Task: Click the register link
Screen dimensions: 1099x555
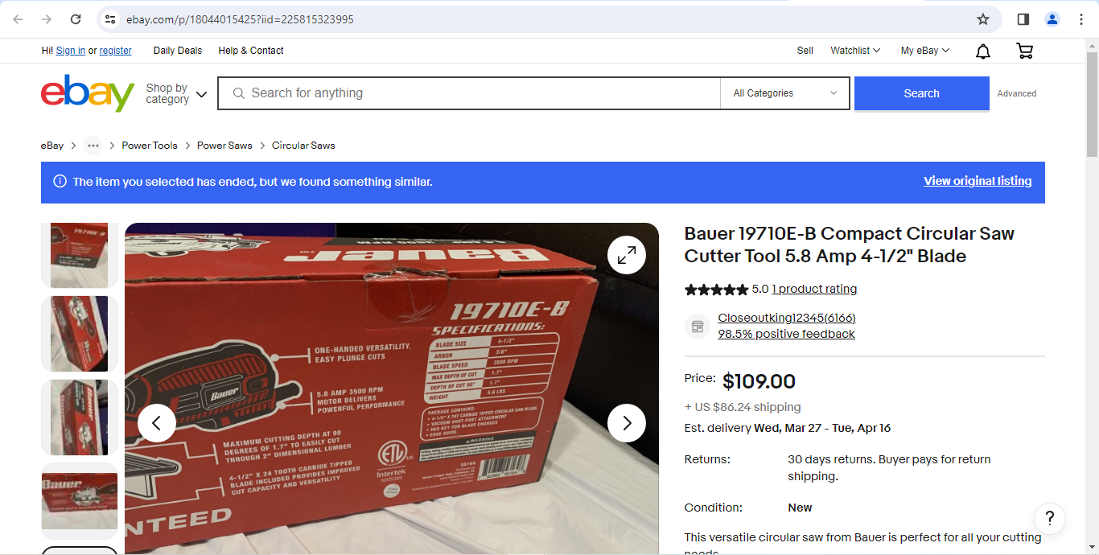Action: 115,51
